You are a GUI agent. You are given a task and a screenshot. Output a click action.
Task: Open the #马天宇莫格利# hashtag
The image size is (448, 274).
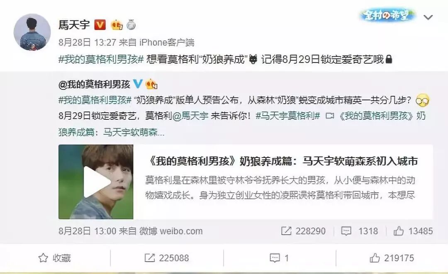tap(287, 116)
